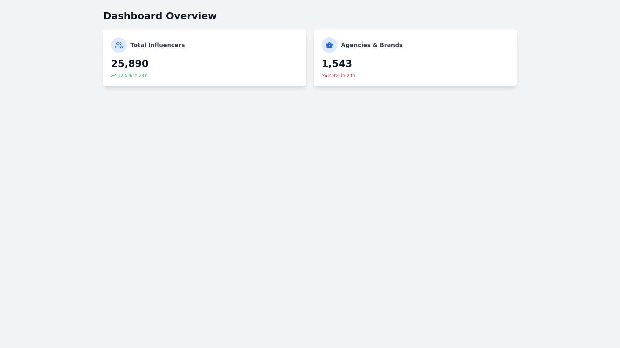Click the word Total in card title

138,45
